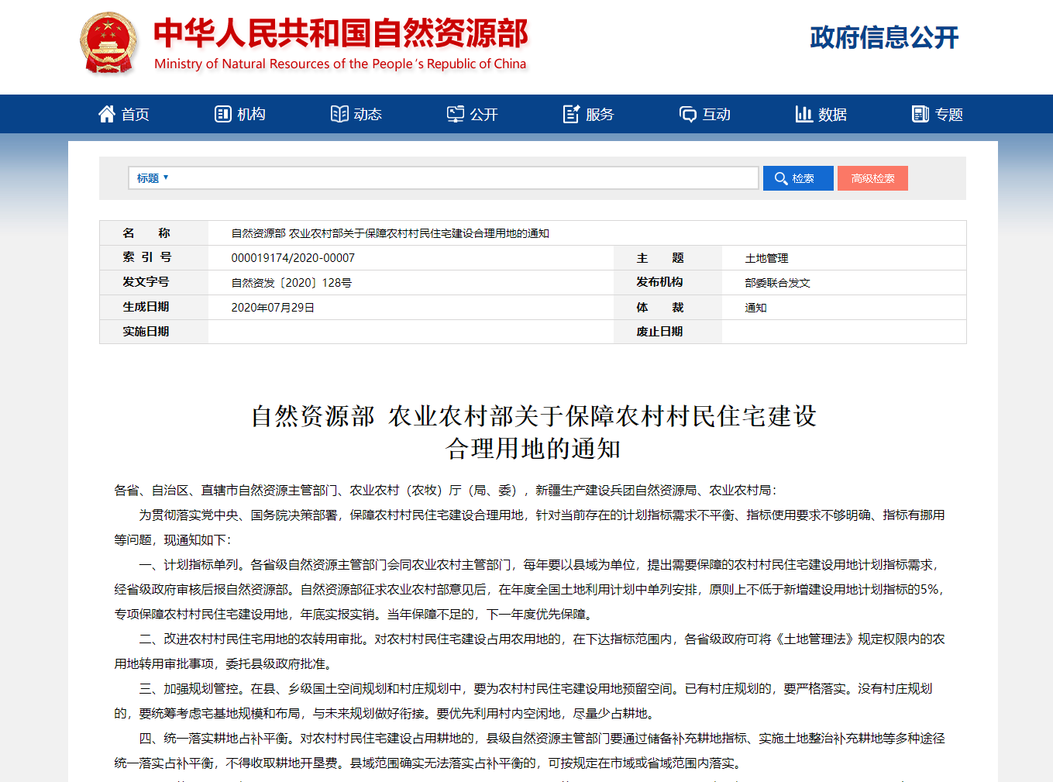The image size is (1053, 782).
Task: Click the home icon beside 首页
Action: pos(107,114)
